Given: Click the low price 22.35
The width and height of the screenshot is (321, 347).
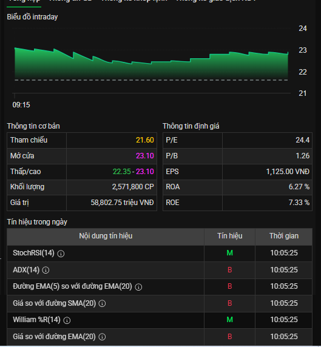Looking at the screenshot, I should coord(122,172).
